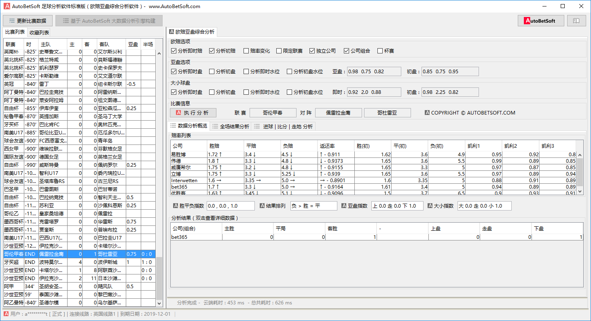Screen dimensions: 591x321
Task: Click the 大小指数 value field
Action: [484, 206]
